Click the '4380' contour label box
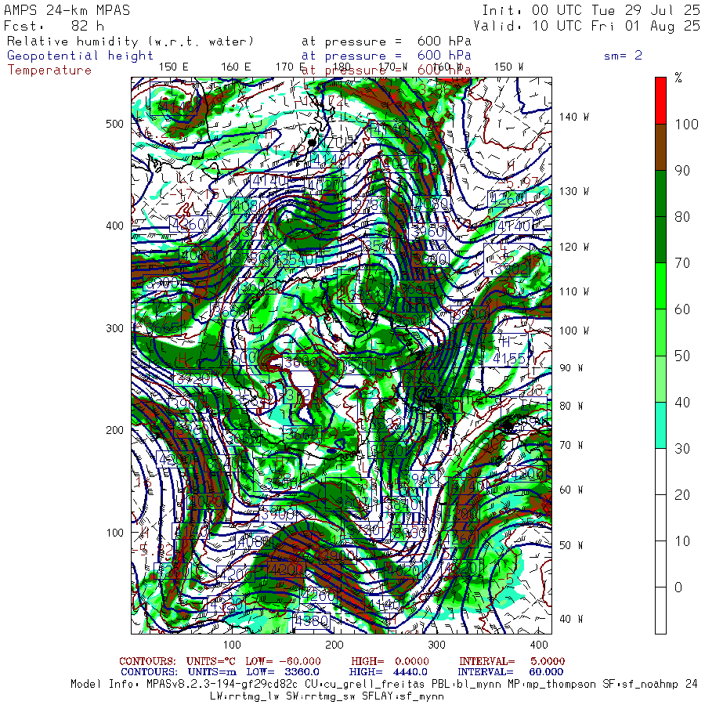Image resolution: width=705 pixels, height=705 pixels. click(311, 621)
